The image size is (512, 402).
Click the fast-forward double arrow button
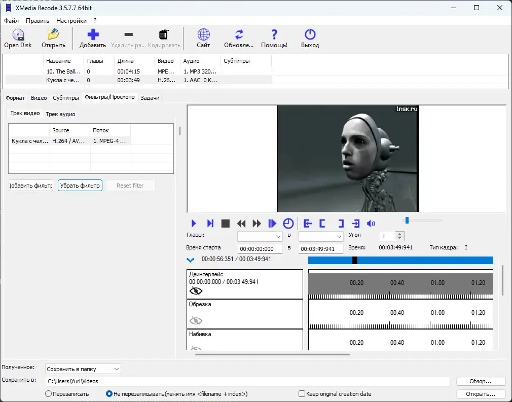(x=257, y=224)
